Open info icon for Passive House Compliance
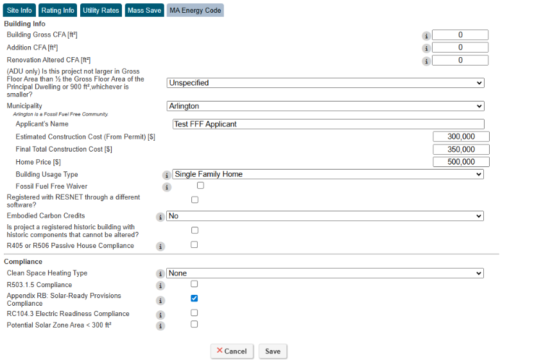The height and width of the screenshot is (361, 543). [x=160, y=247]
